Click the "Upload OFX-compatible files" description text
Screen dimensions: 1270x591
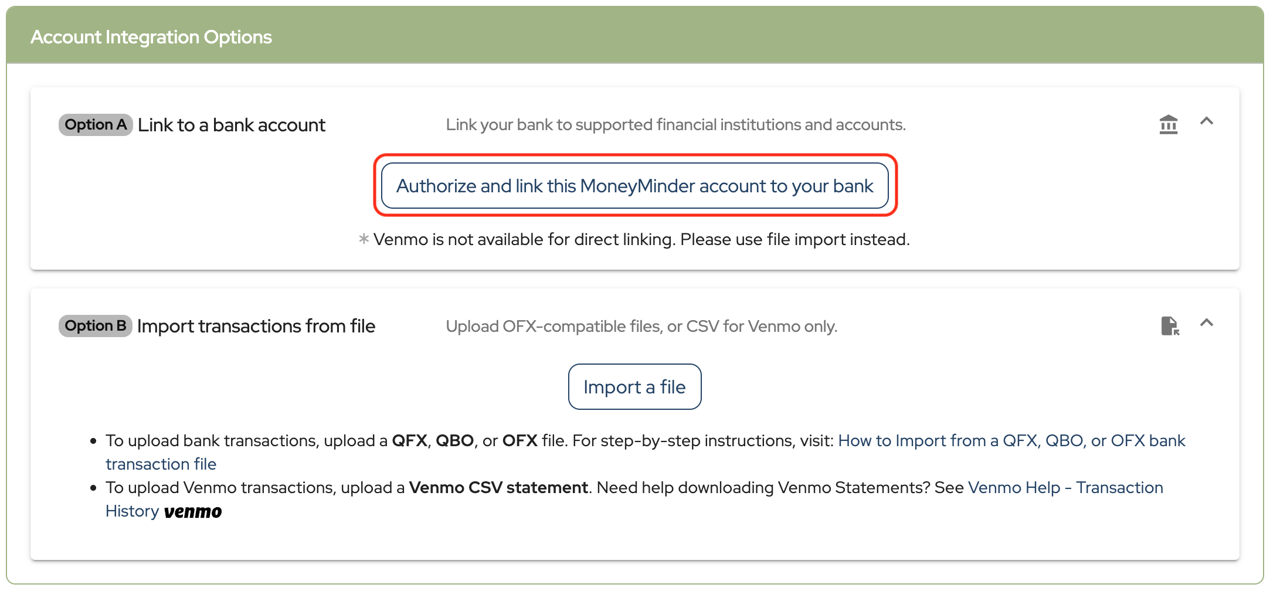(x=641, y=326)
